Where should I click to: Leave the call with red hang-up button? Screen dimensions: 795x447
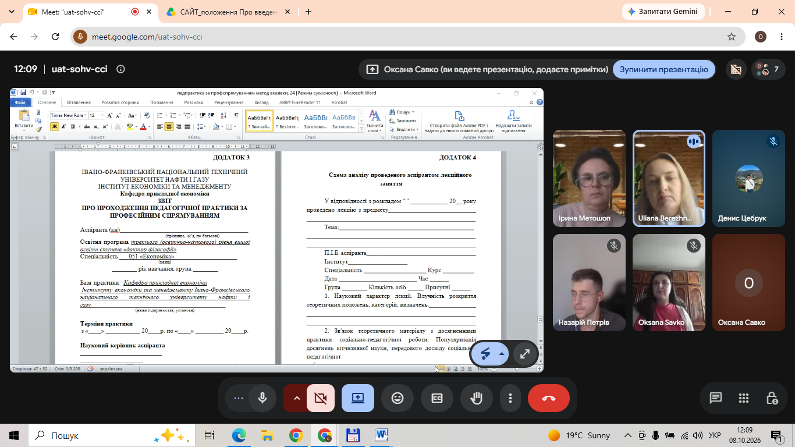click(x=549, y=398)
